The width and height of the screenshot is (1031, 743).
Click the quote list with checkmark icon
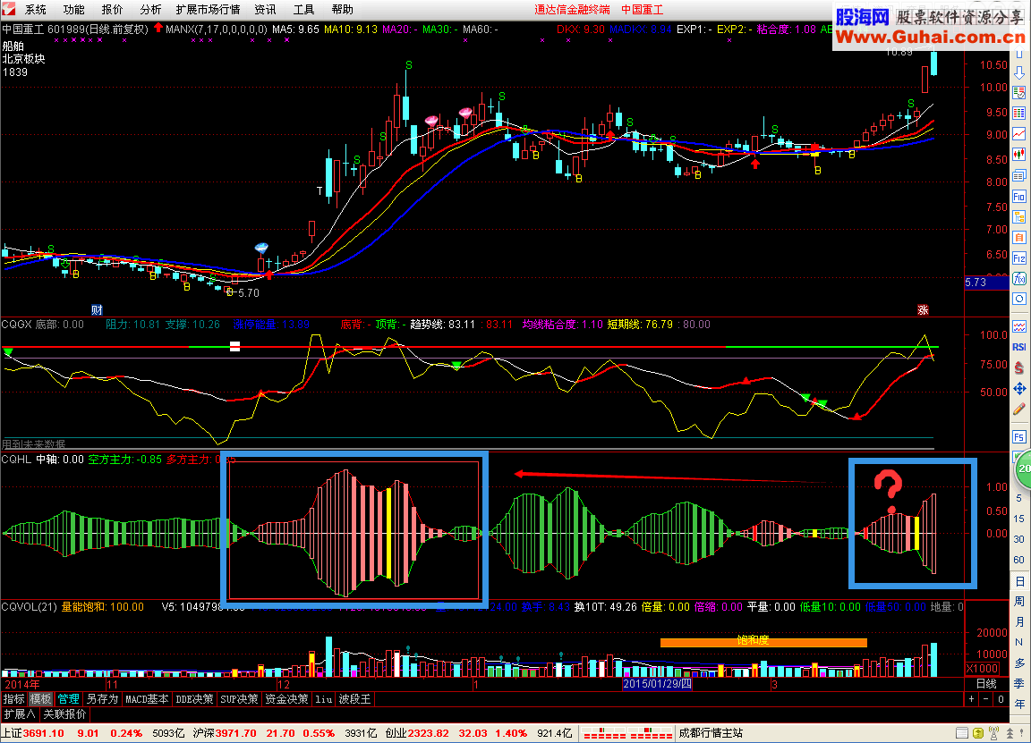(x=1019, y=93)
